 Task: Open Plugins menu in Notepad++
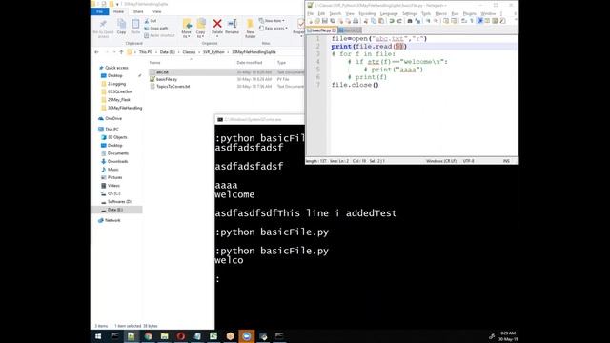click(470, 13)
